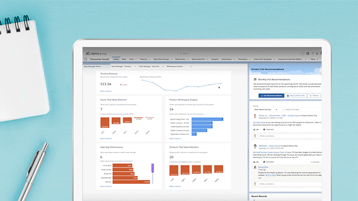The width and height of the screenshot is (358, 201).
Task: Select Sales Manager - Territory subtab
Action: (x=122, y=67)
